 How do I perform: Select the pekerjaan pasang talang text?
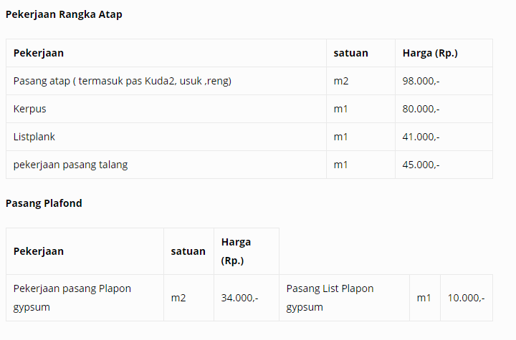click(x=70, y=165)
